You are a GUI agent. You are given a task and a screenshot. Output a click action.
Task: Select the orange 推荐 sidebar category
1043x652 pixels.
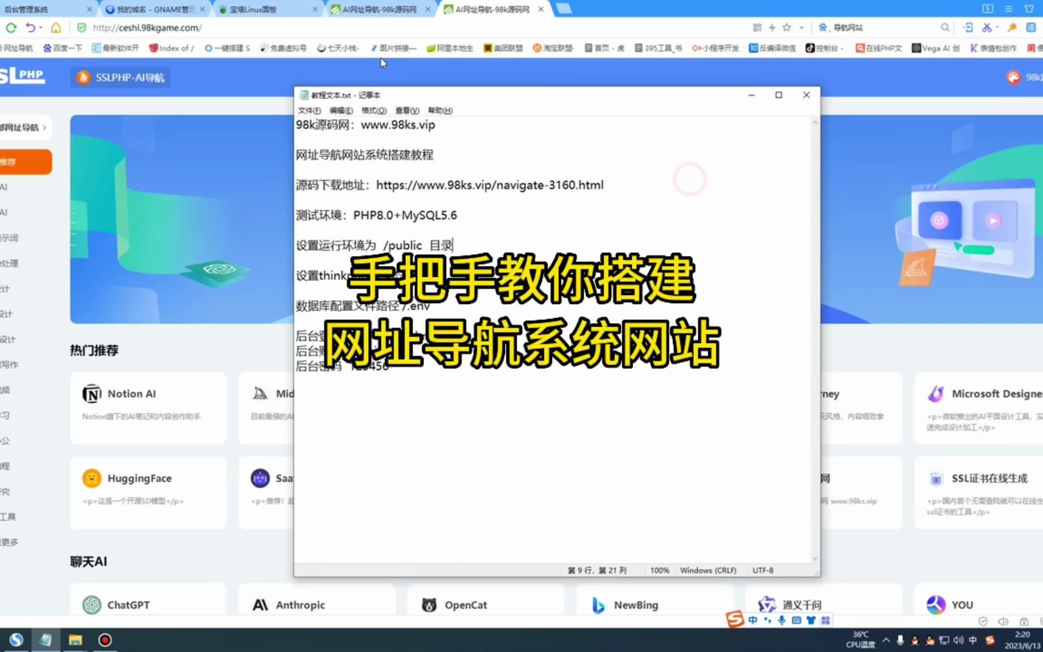click(x=25, y=162)
